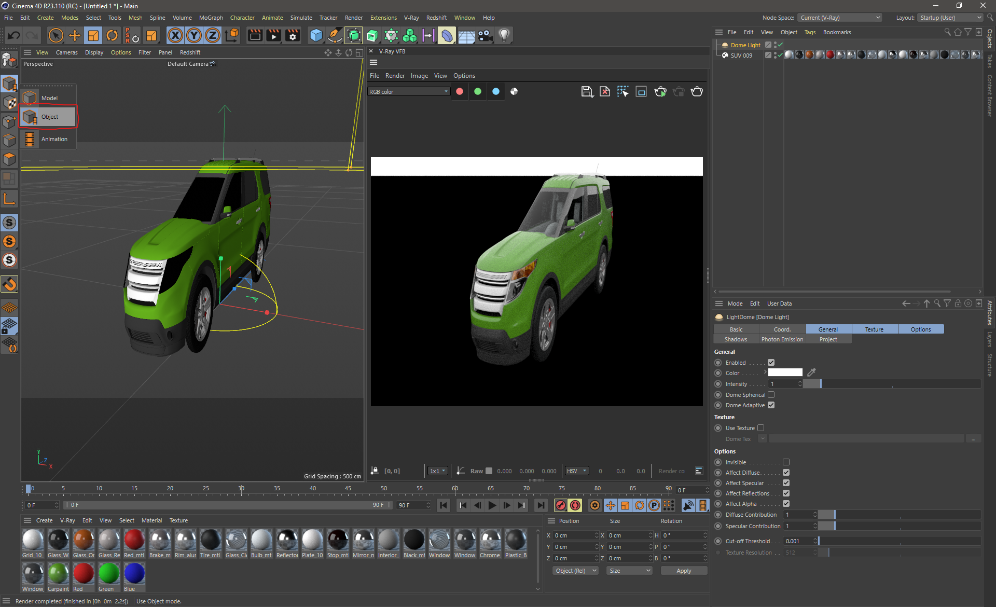
Task: Expand the Color parameter arrow
Action: tap(765, 372)
